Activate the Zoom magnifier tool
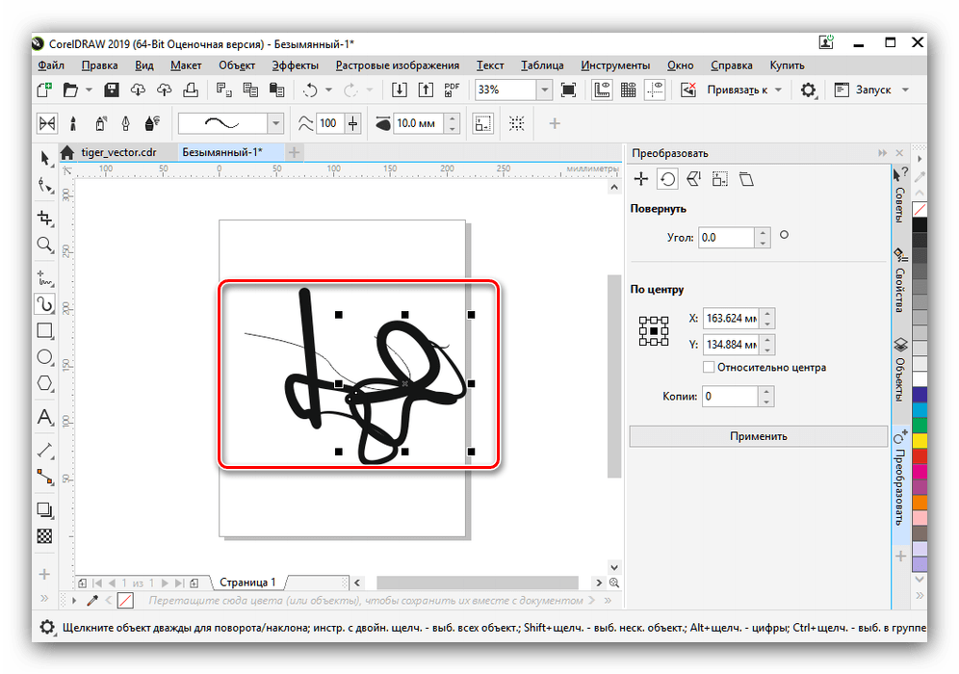The image size is (959, 674). [x=45, y=245]
